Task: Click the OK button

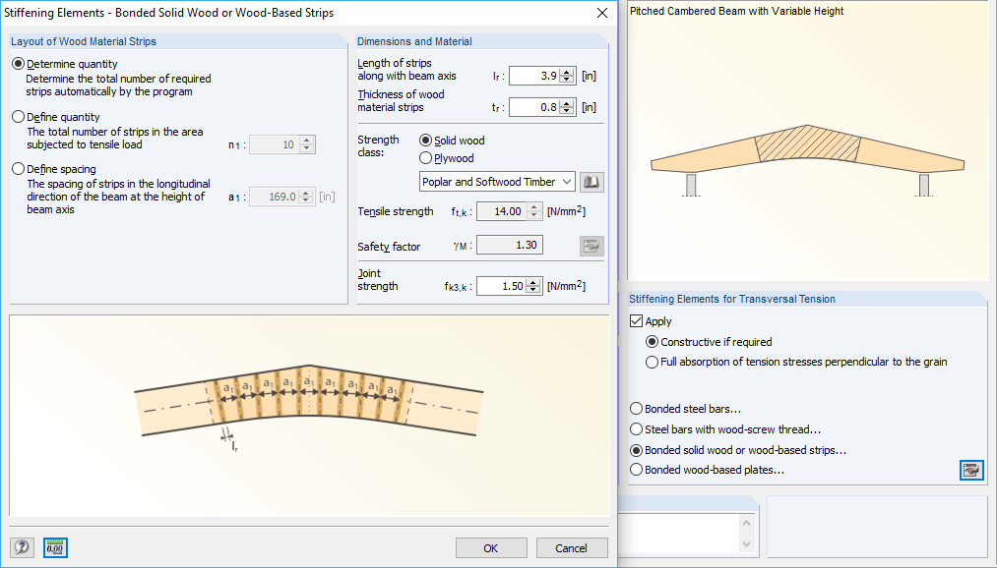Action: pyautogui.click(x=491, y=547)
